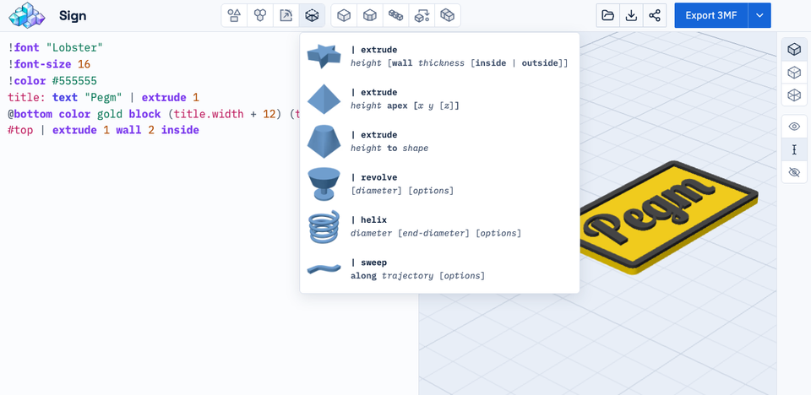Choose the revolve diameter entry

(x=439, y=184)
